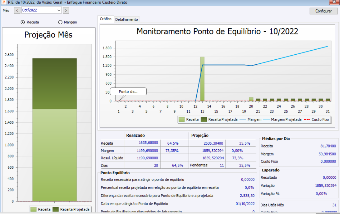Image resolution: width=340 pixels, height=214 pixels.
Task: Click Receita Projetada legend icon in main chart
Action: (x=204, y=120)
